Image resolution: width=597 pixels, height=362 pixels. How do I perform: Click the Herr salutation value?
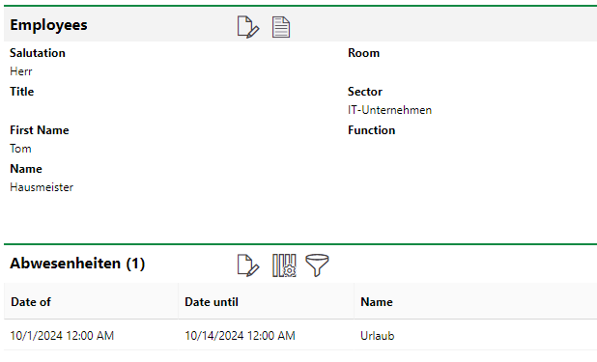tap(21, 71)
